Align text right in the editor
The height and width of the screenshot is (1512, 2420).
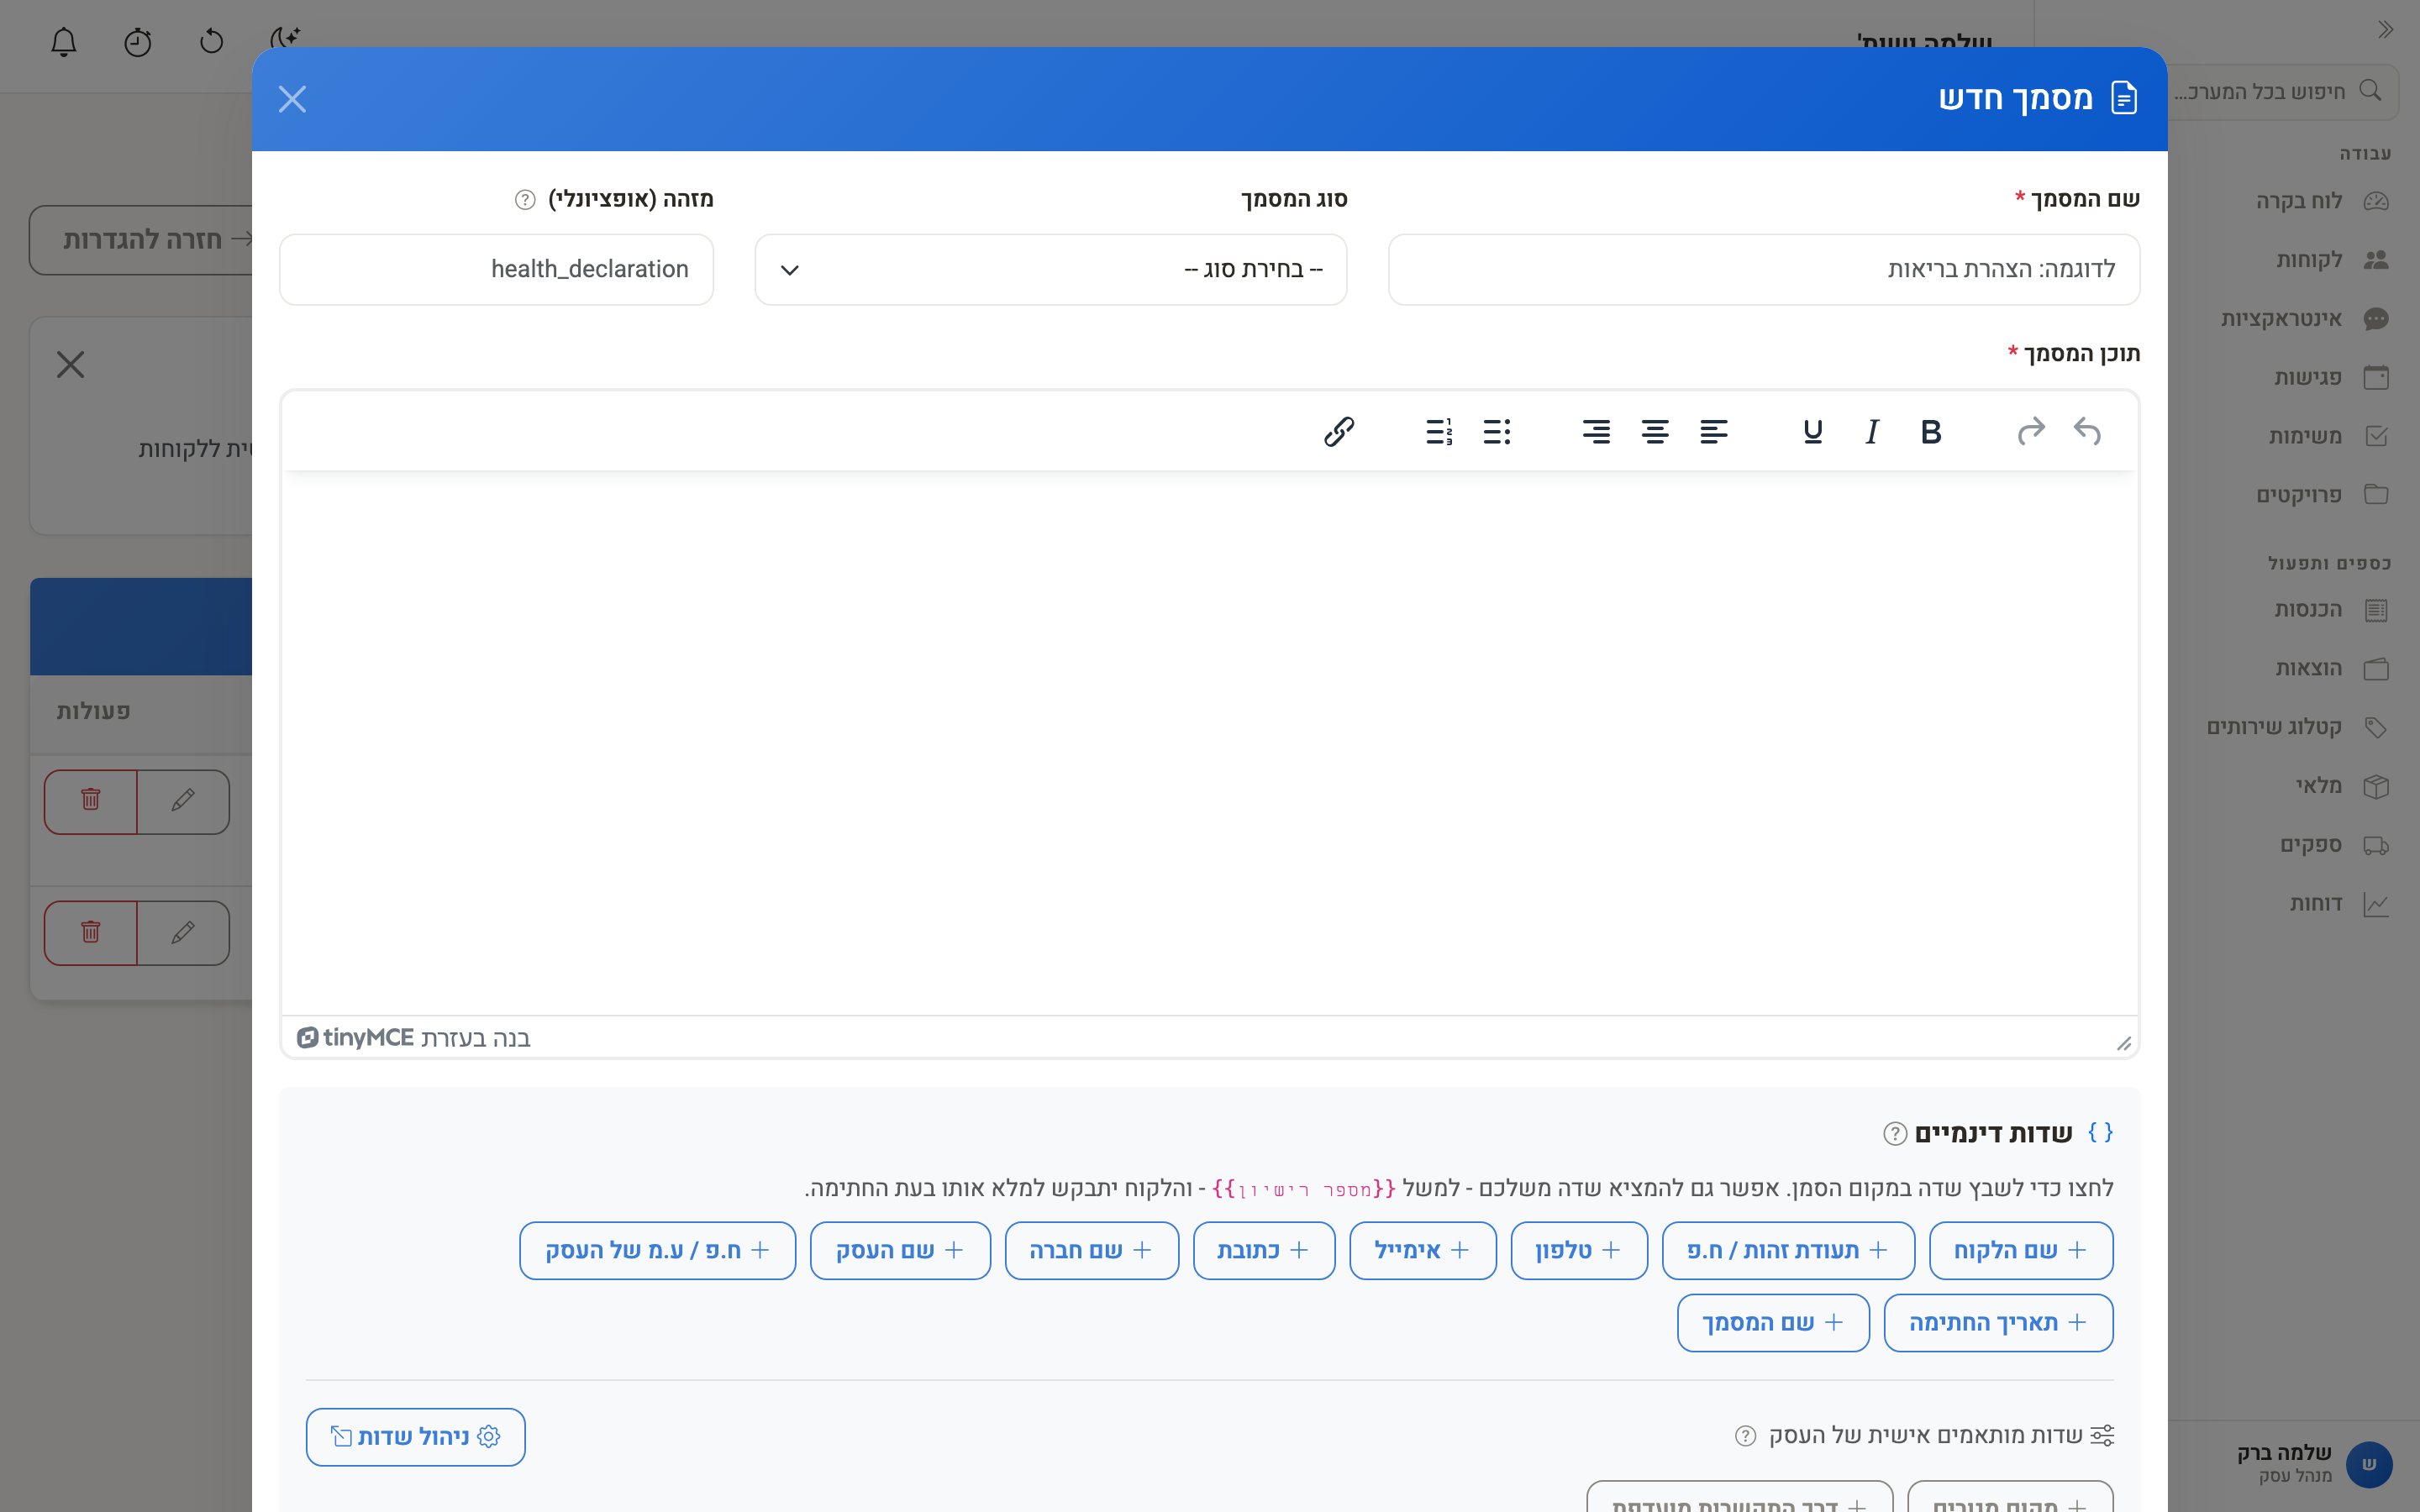pos(1596,431)
